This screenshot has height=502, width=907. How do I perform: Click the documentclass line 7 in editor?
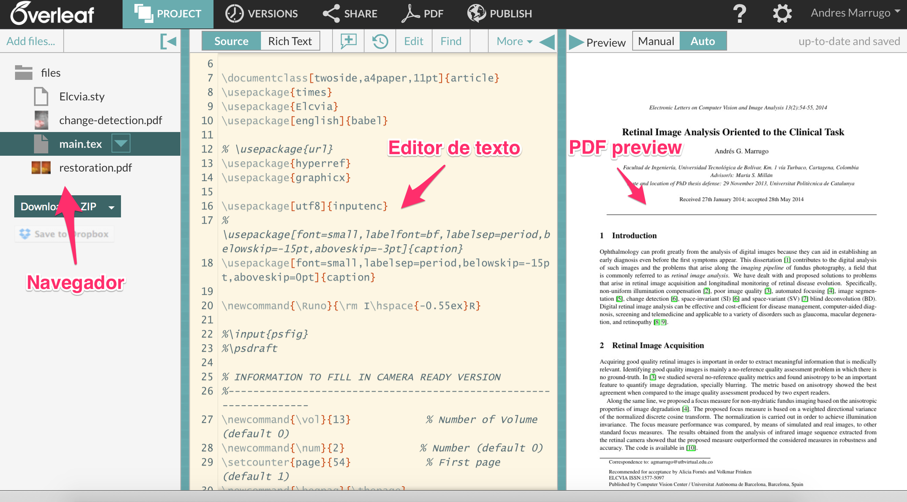click(x=360, y=78)
